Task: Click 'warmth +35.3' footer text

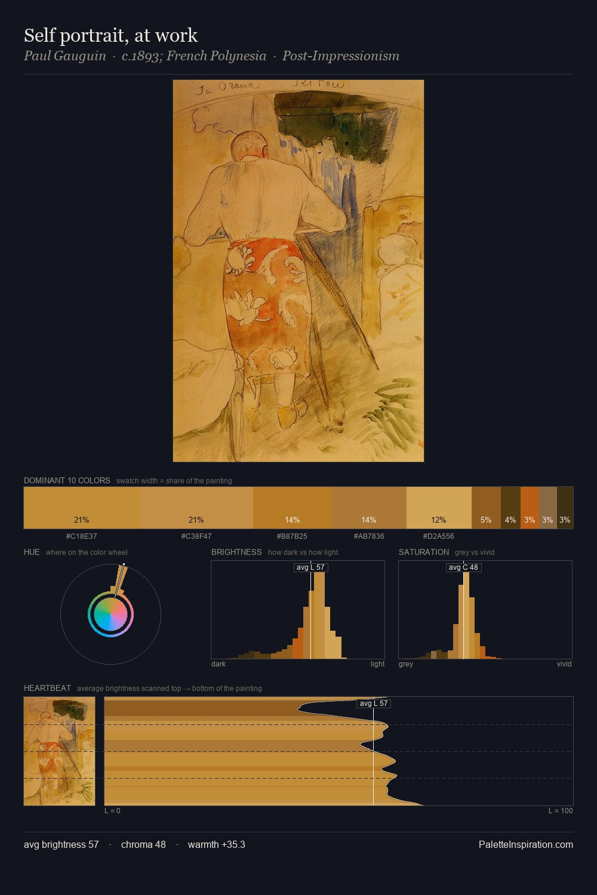Action: point(217,844)
